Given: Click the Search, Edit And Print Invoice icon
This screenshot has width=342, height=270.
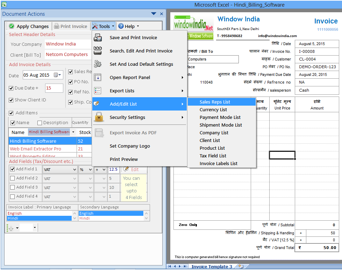Looking at the screenshot, I should (x=98, y=51).
